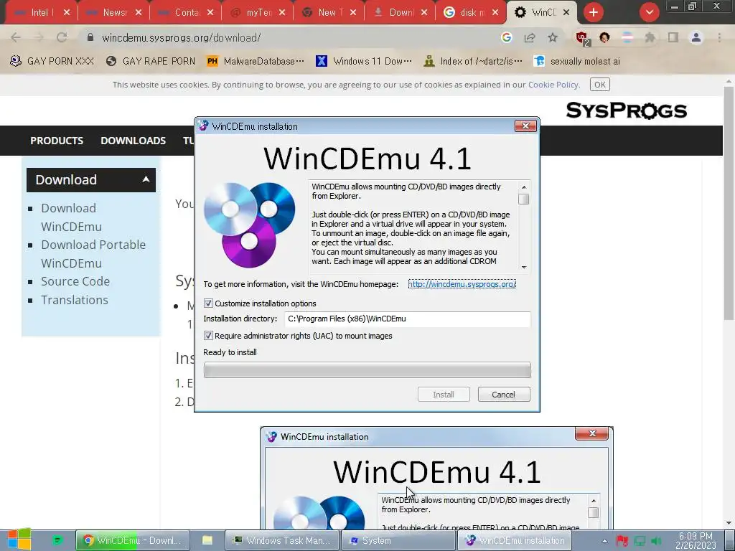
Task: Open the PRODUCTS menu item
Action: 57,141
